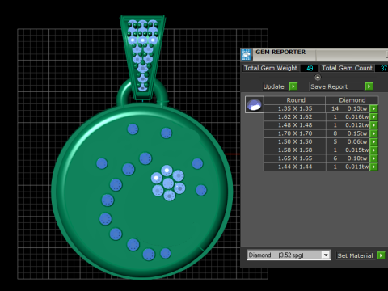This screenshot has height=291, width=388.
Task: Click the Total Gem Weight label
Action: point(271,68)
